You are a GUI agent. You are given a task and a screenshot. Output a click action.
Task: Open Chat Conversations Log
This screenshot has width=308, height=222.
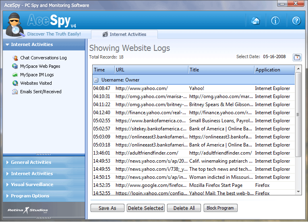click(43, 58)
